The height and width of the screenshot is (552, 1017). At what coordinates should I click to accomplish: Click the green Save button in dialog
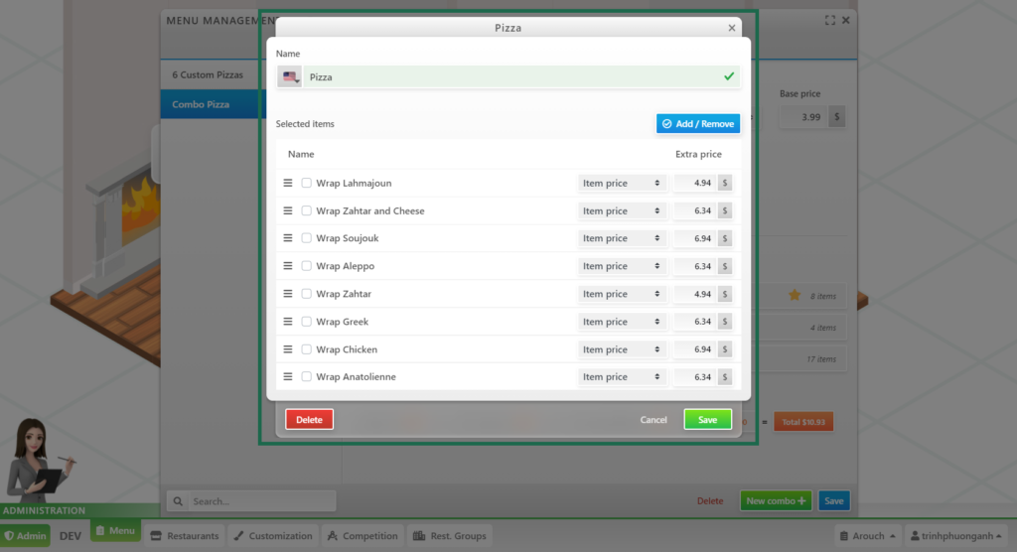pyautogui.click(x=707, y=420)
